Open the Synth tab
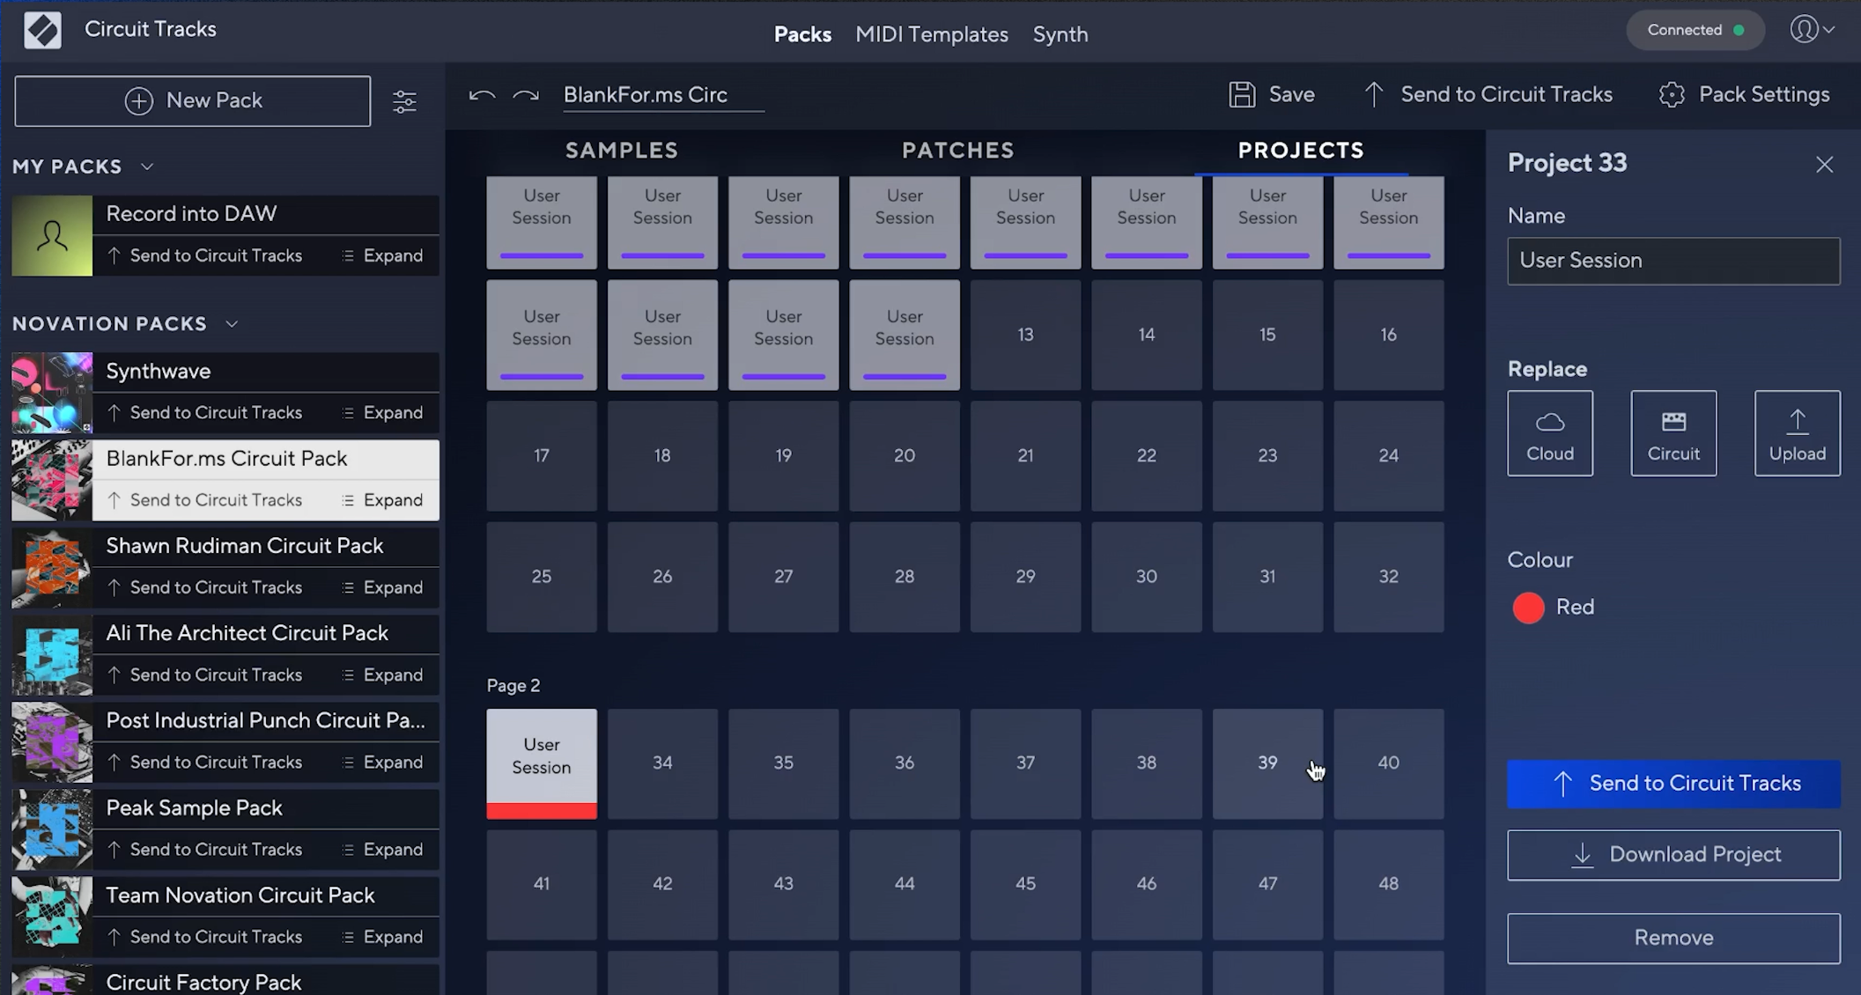Viewport: 1861px width, 995px height. pyautogui.click(x=1060, y=34)
